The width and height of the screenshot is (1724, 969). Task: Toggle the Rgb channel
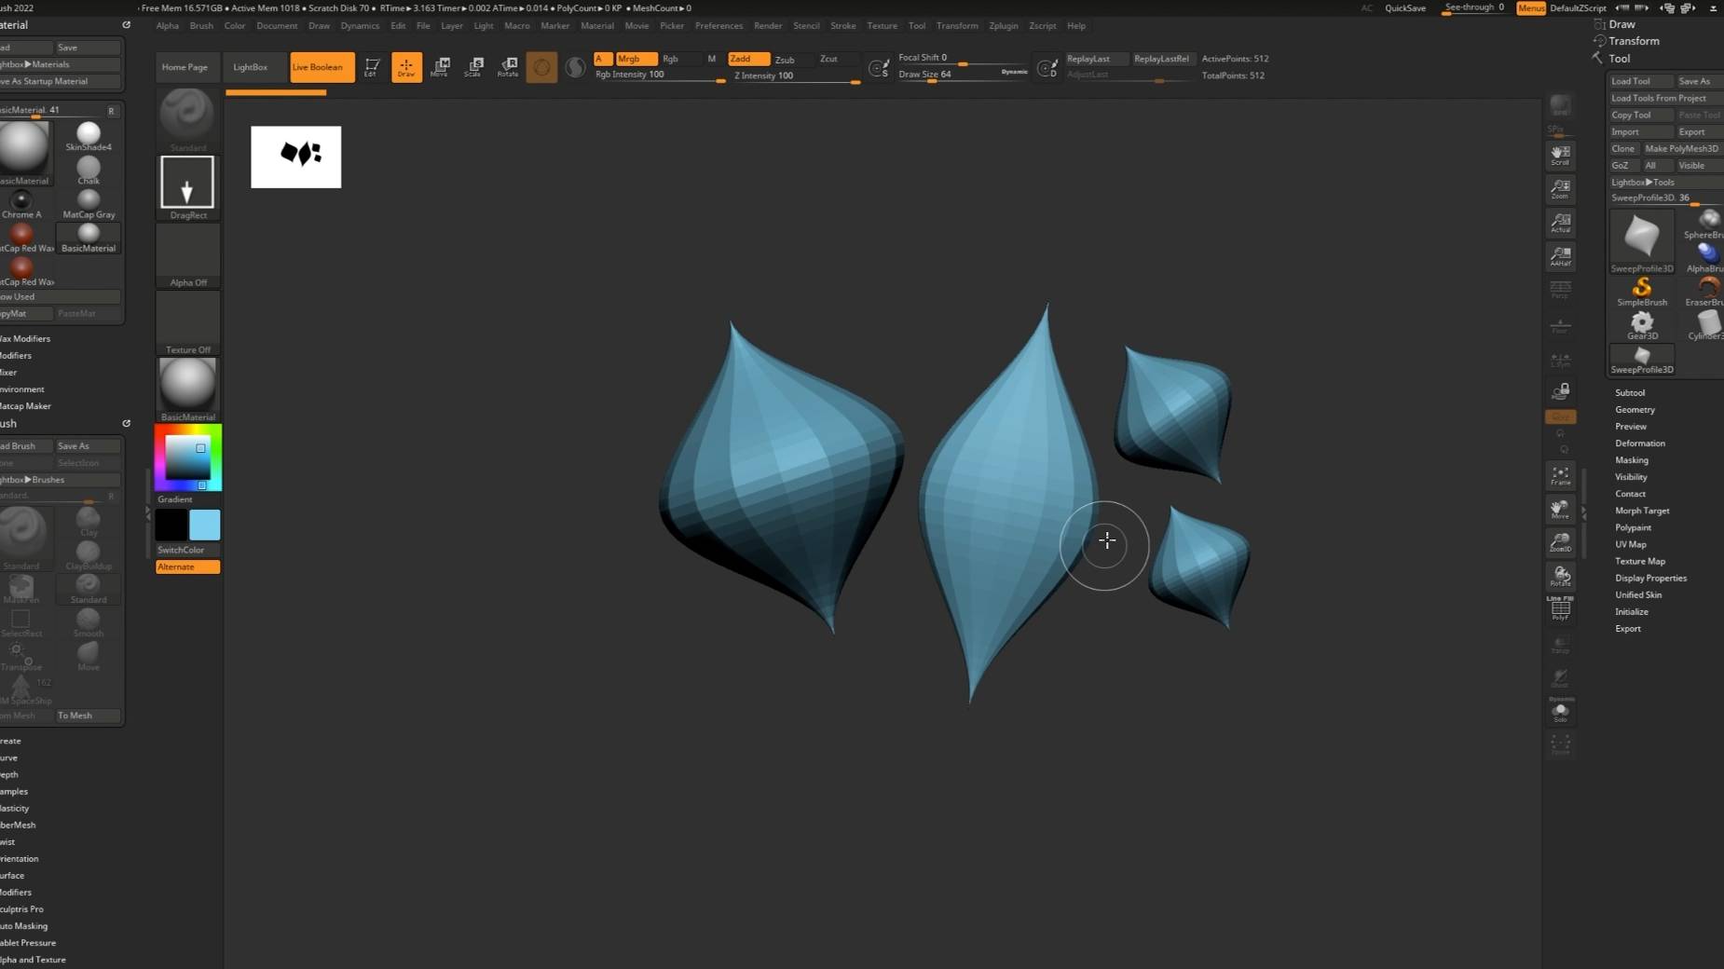[x=670, y=59]
